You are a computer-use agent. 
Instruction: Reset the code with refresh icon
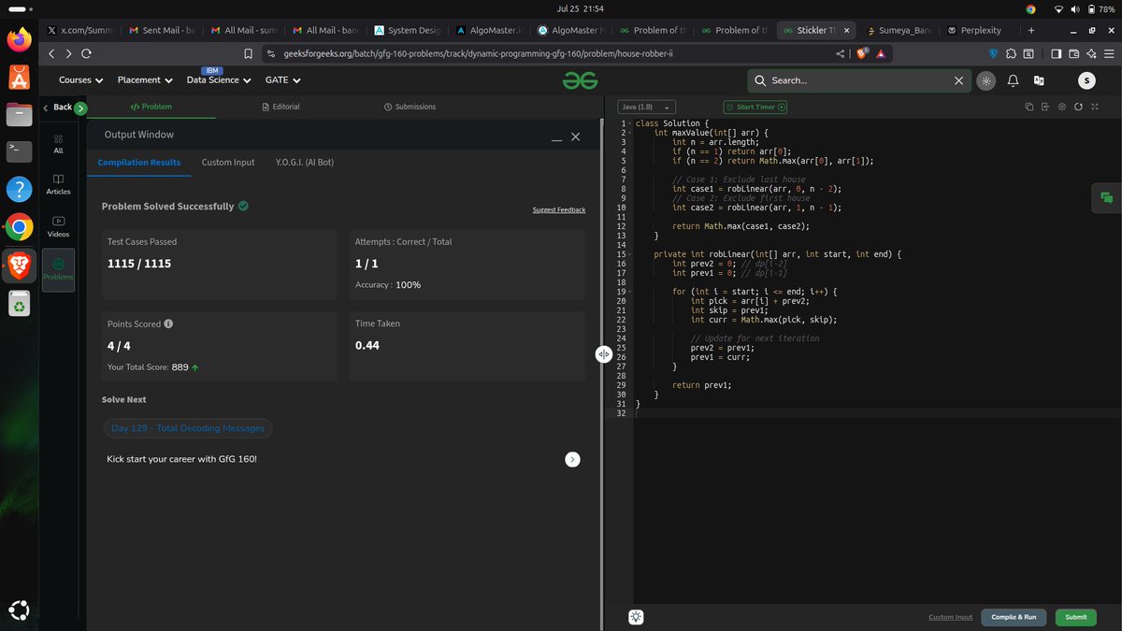tap(1078, 107)
